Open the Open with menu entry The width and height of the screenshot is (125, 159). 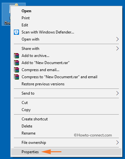66,39
